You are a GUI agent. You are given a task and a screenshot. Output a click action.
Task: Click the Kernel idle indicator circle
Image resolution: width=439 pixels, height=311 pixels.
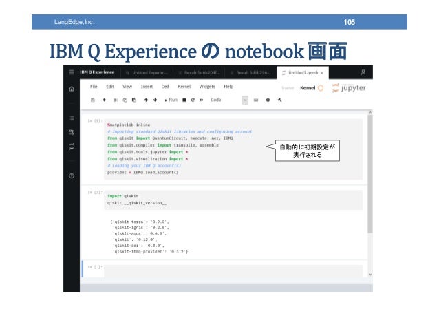click(321, 88)
